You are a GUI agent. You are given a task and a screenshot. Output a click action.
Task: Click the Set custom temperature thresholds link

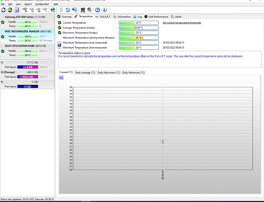point(182,23)
